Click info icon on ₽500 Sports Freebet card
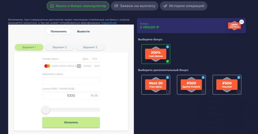 click(x=203, y=78)
